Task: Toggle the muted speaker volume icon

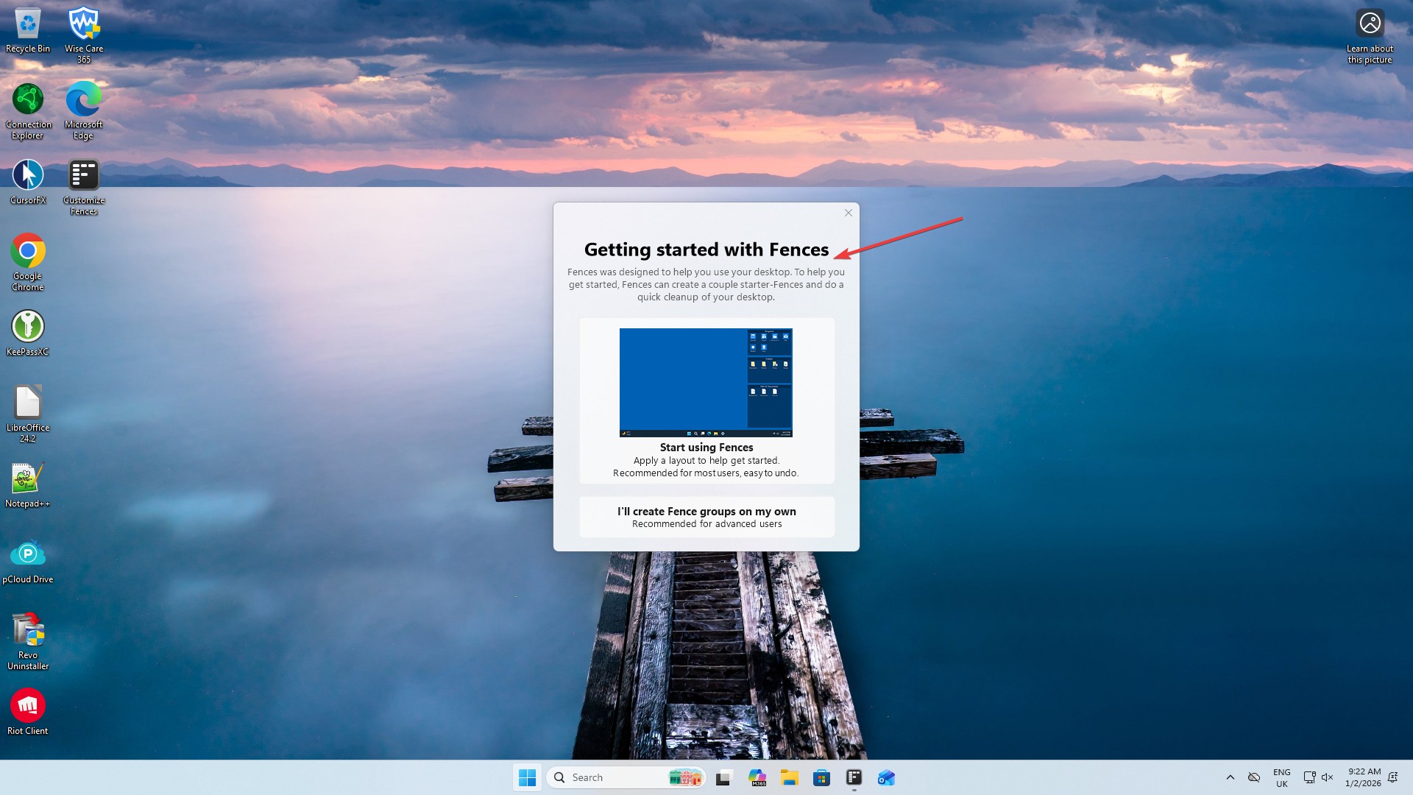Action: [1327, 777]
